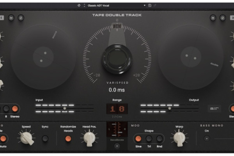Click the Speed knob
The width and height of the screenshot is (234, 156).
click(x=27, y=138)
